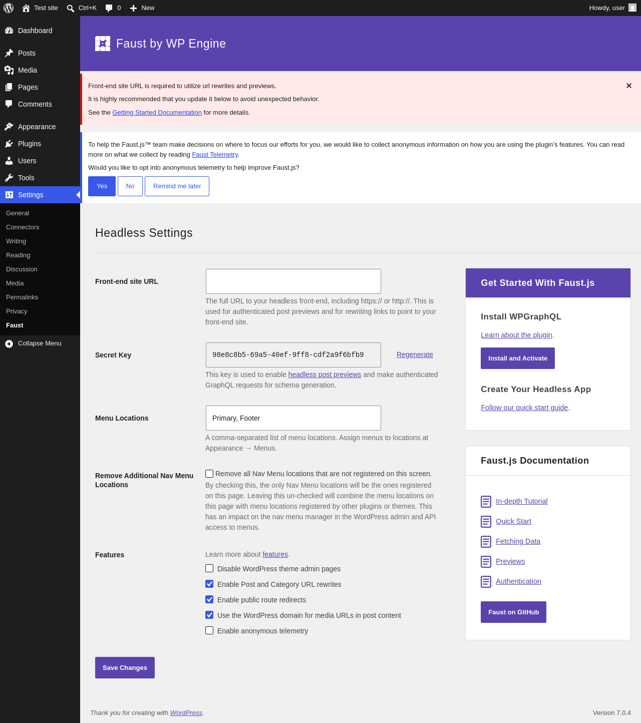Image resolution: width=641 pixels, height=723 pixels.
Task: Open headless post previews link
Action: click(x=325, y=375)
